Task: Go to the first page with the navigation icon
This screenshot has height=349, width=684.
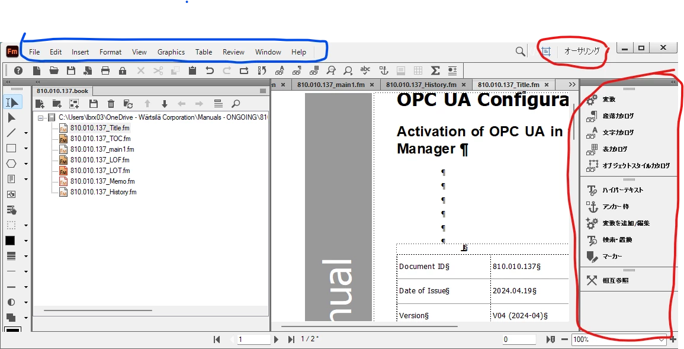Action: click(217, 340)
